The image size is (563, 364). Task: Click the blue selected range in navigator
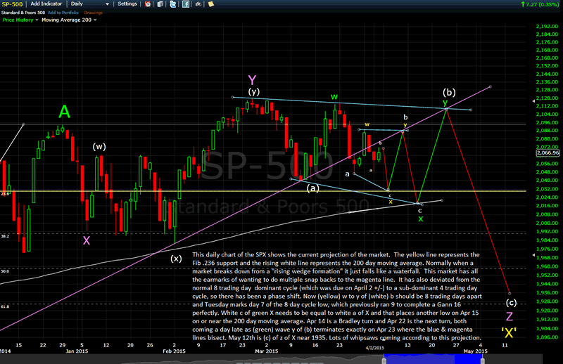point(434,359)
